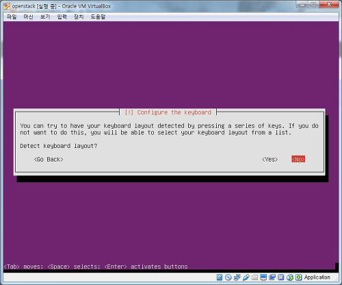
Task: Click the keyboard capture host key icon
Action: pyautogui.click(x=299, y=277)
